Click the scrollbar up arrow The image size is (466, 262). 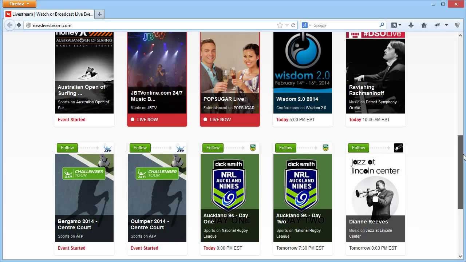pyautogui.click(x=460, y=35)
